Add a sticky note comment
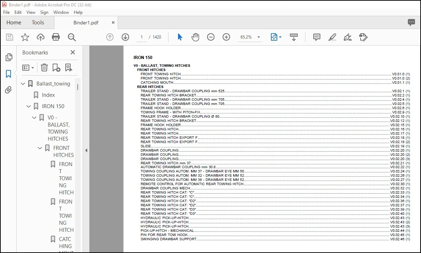The width and height of the screenshot is (421, 253). pyautogui.click(x=317, y=37)
